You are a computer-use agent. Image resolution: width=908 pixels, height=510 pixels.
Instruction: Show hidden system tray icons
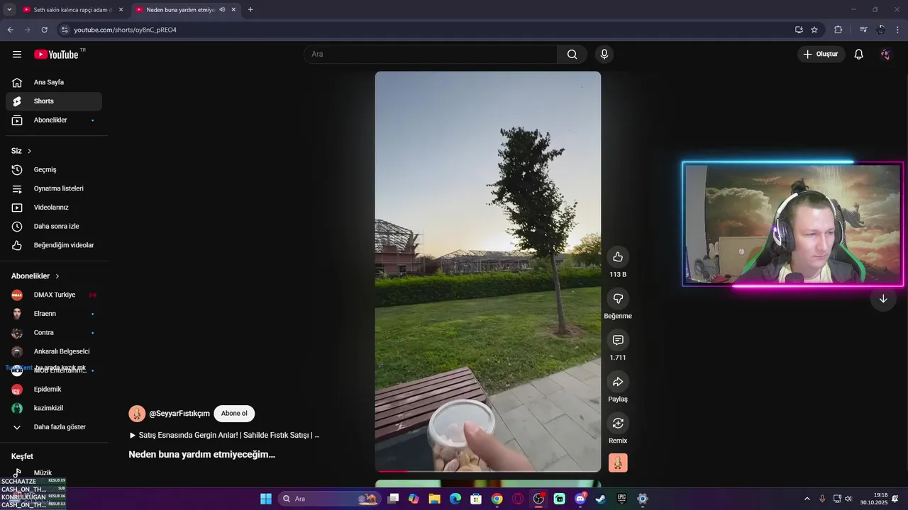807,499
